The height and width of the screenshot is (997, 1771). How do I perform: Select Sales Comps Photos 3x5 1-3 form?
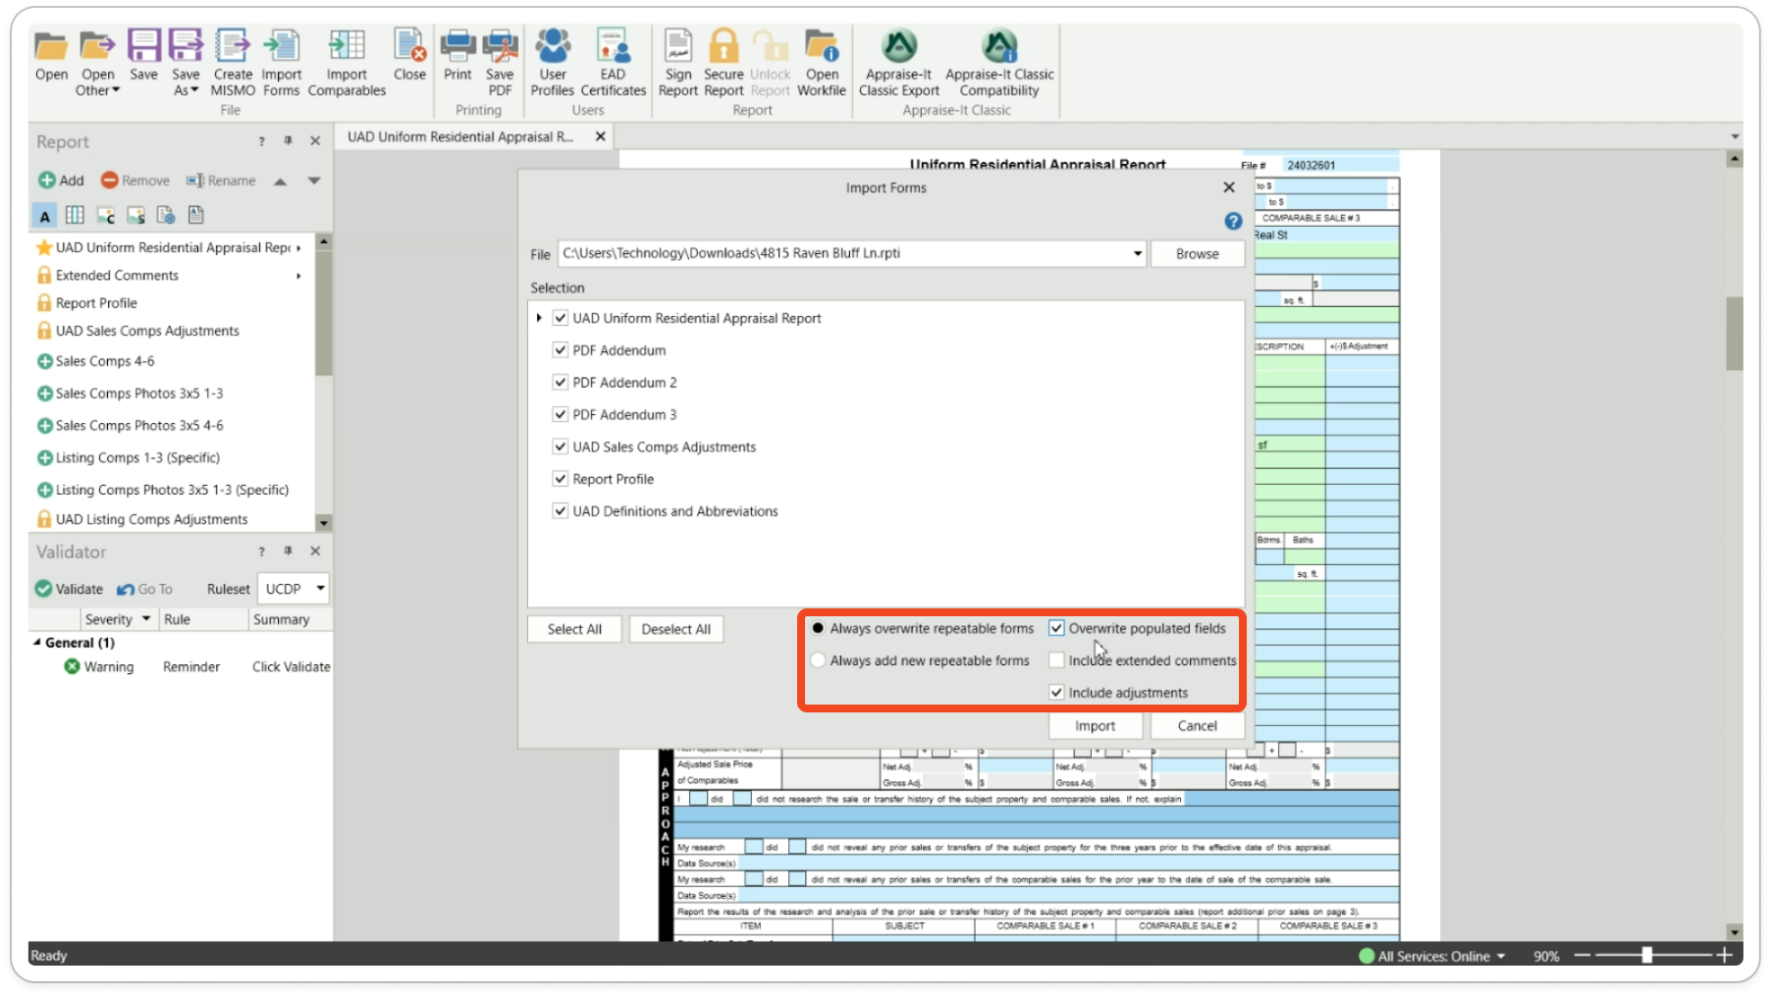tap(139, 394)
